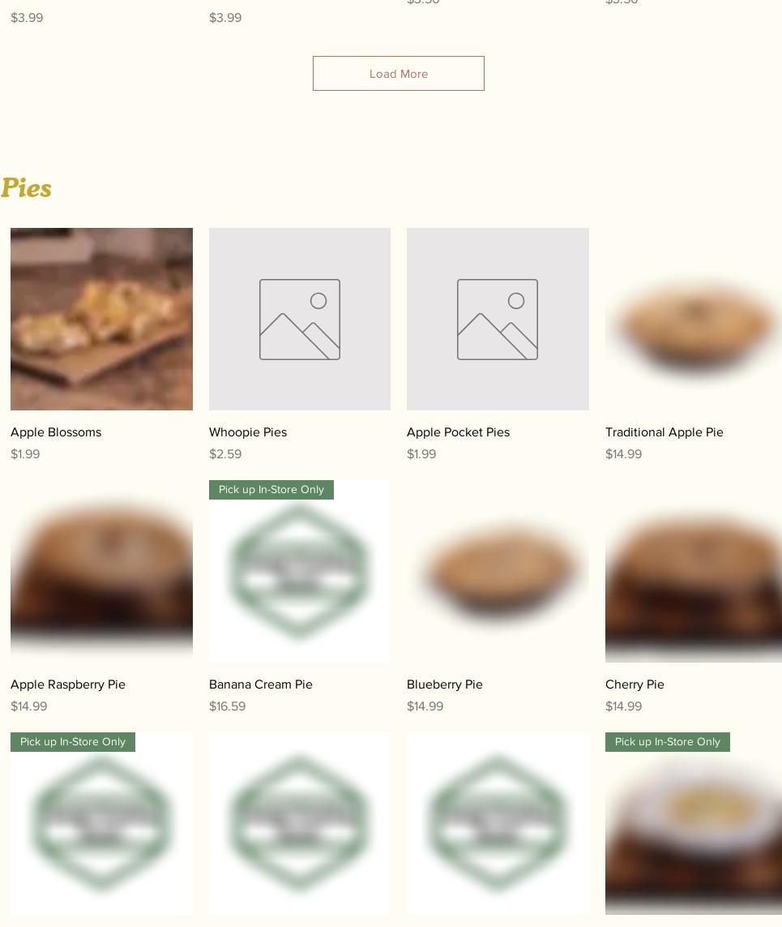Viewport: 782px width, 927px height.
Task: Open the Cherry Pie title link
Action: [635, 685]
